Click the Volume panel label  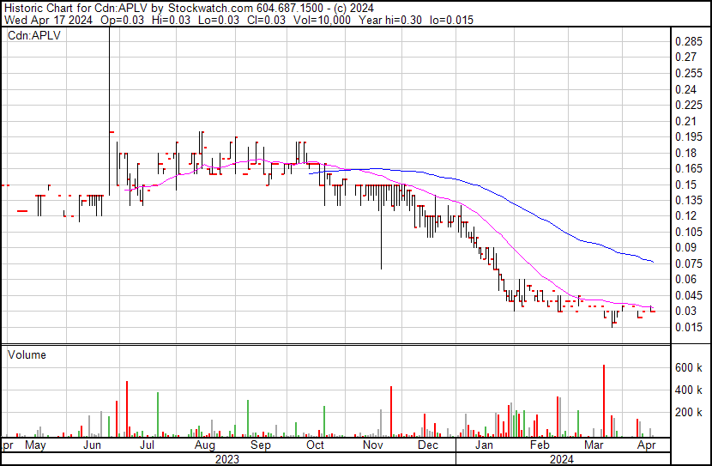point(27,354)
